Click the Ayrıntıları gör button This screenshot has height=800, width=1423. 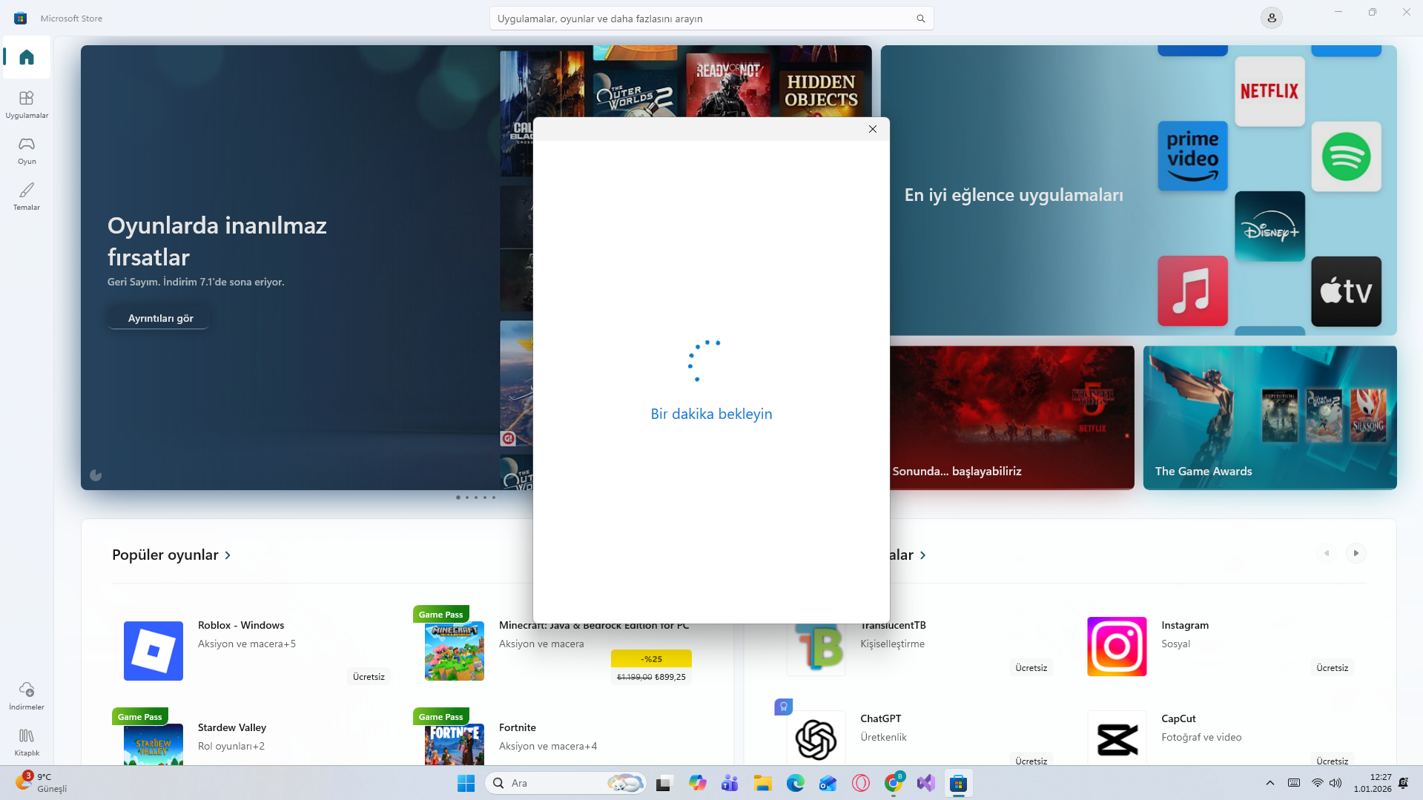tap(160, 318)
